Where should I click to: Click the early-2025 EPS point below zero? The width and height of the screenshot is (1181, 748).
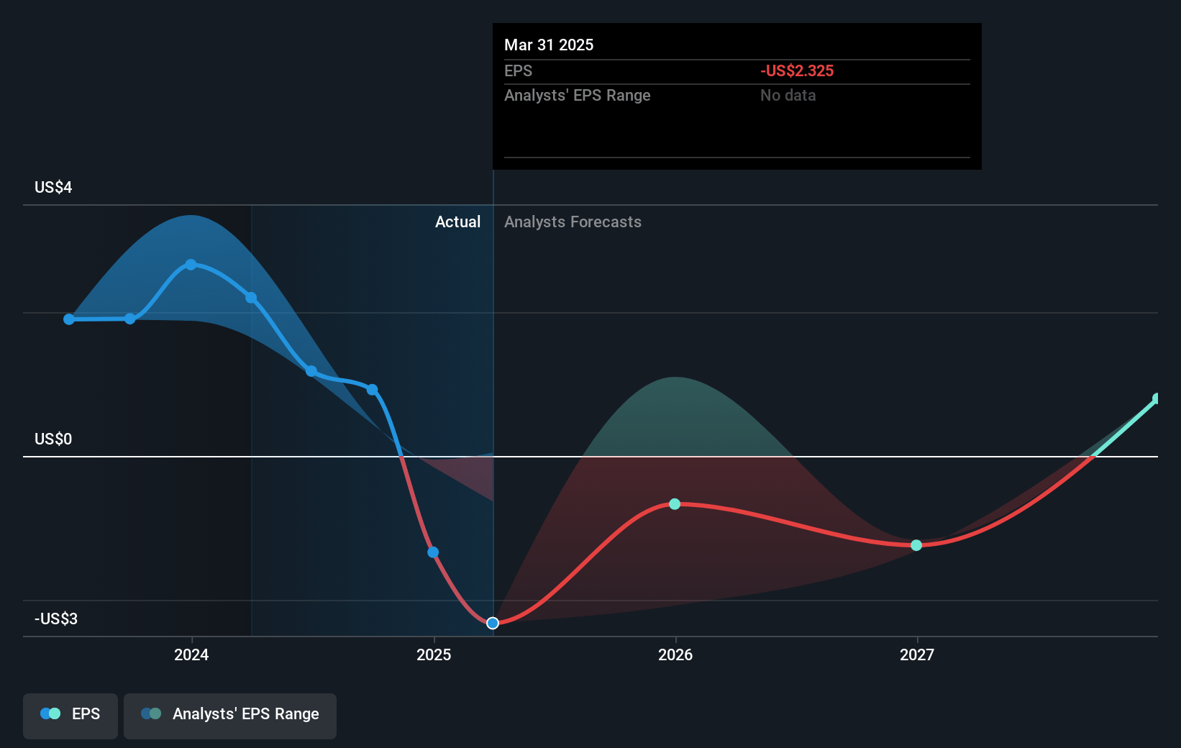pos(433,552)
